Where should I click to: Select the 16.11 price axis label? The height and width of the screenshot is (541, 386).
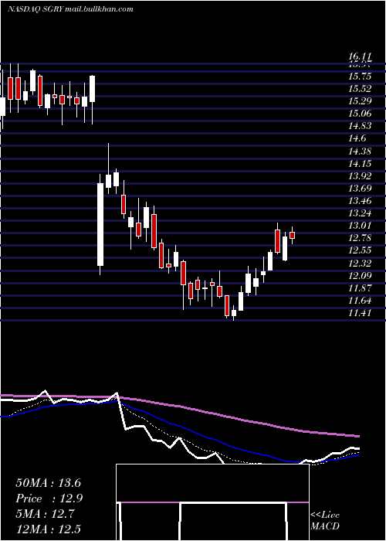[360, 57]
